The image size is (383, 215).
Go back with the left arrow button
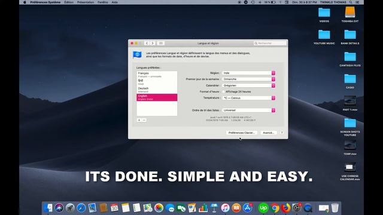click(x=147, y=43)
